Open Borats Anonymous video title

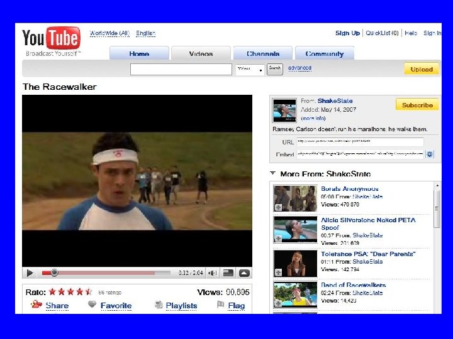pos(350,189)
